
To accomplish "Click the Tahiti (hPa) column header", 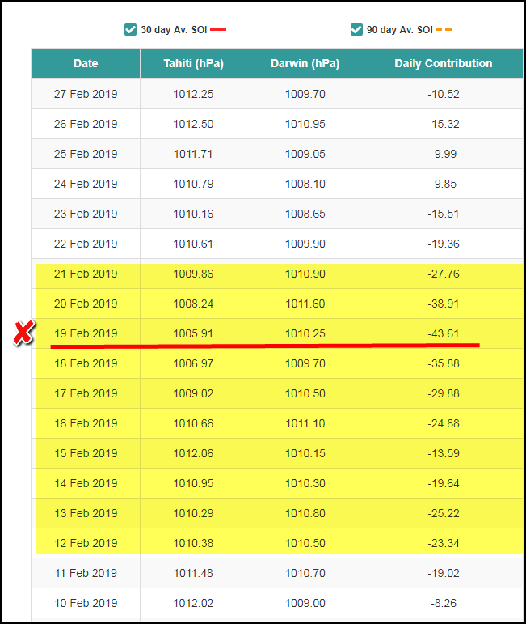I will coord(193,63).
